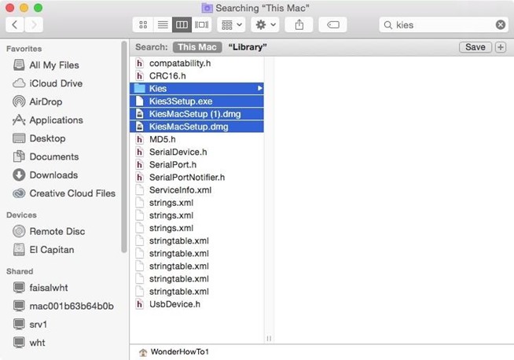The width and height of the screenshot is (514, 360).
Task: Add search criteria with plus button
Action: [x=501, y=47]
